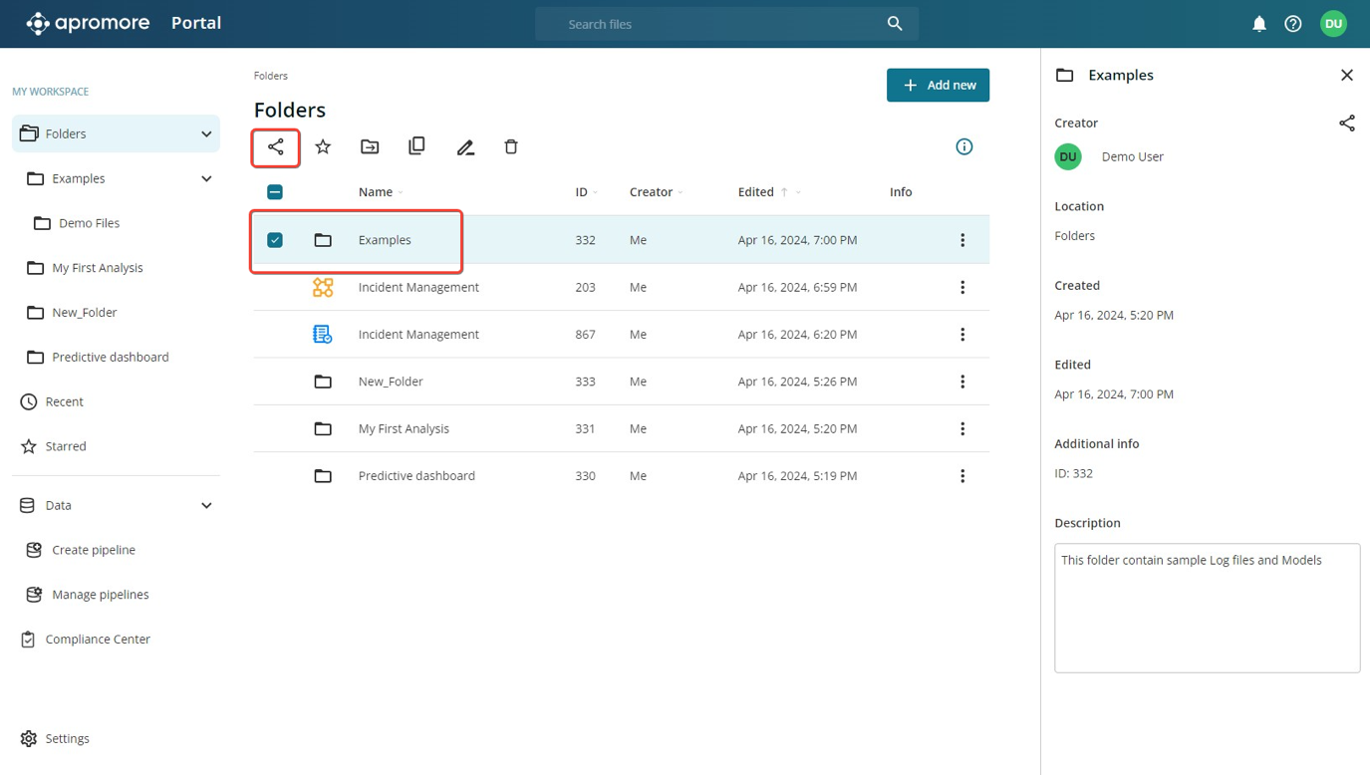Collapse the Data section chevron
Screen dimensions: 1370x775
click(x=206, y=506)
